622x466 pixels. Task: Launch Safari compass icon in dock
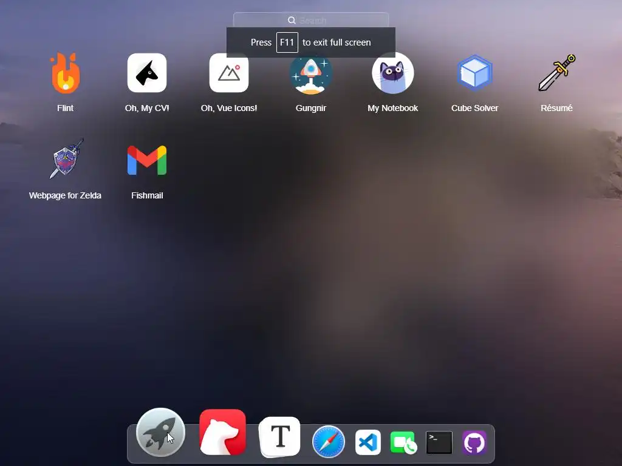pos(329,442)
